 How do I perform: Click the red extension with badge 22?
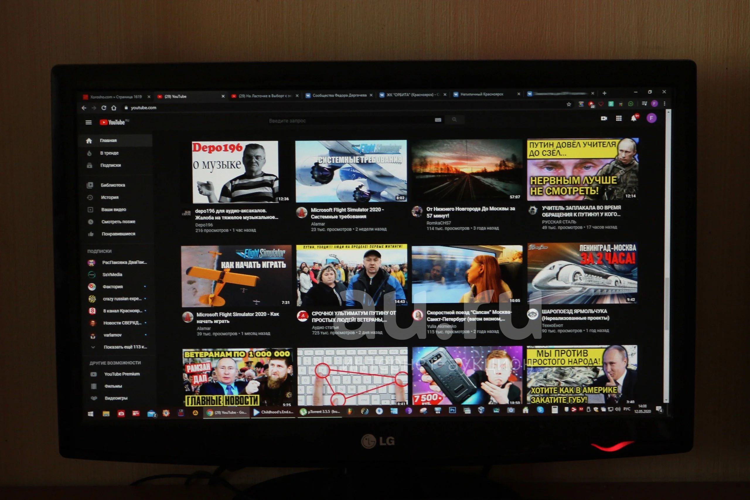(x=591, y=104)
